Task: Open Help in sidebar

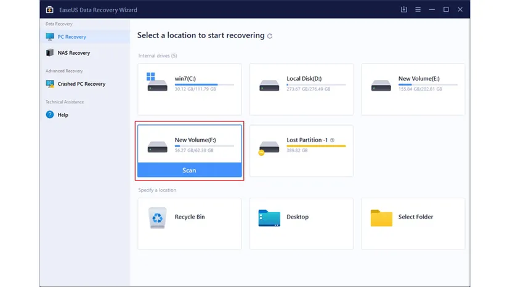Action: (x=85, y=115)
